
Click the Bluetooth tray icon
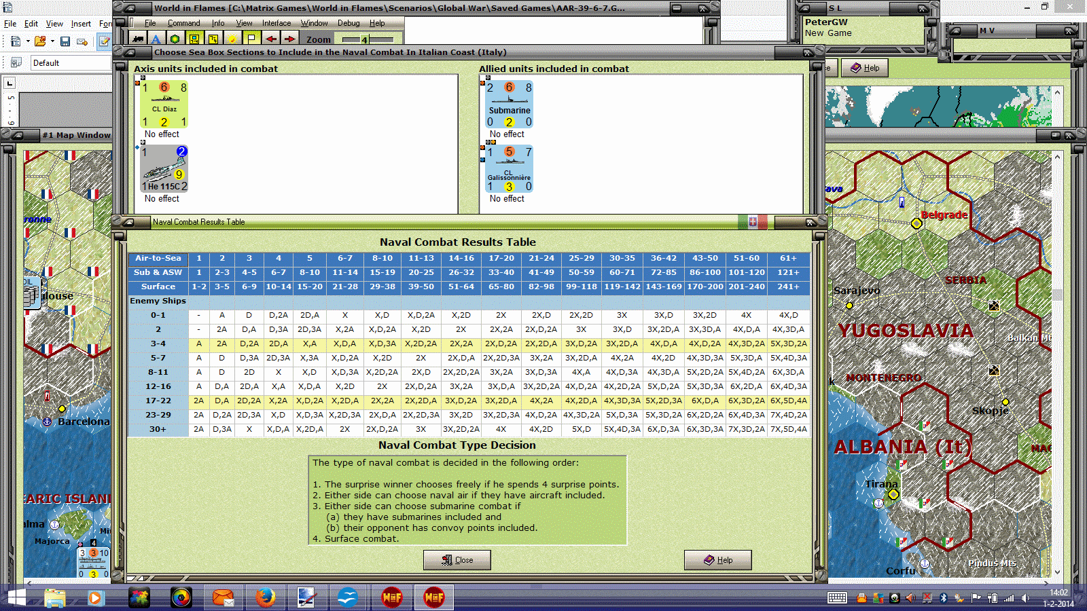(x=943, y=597)
